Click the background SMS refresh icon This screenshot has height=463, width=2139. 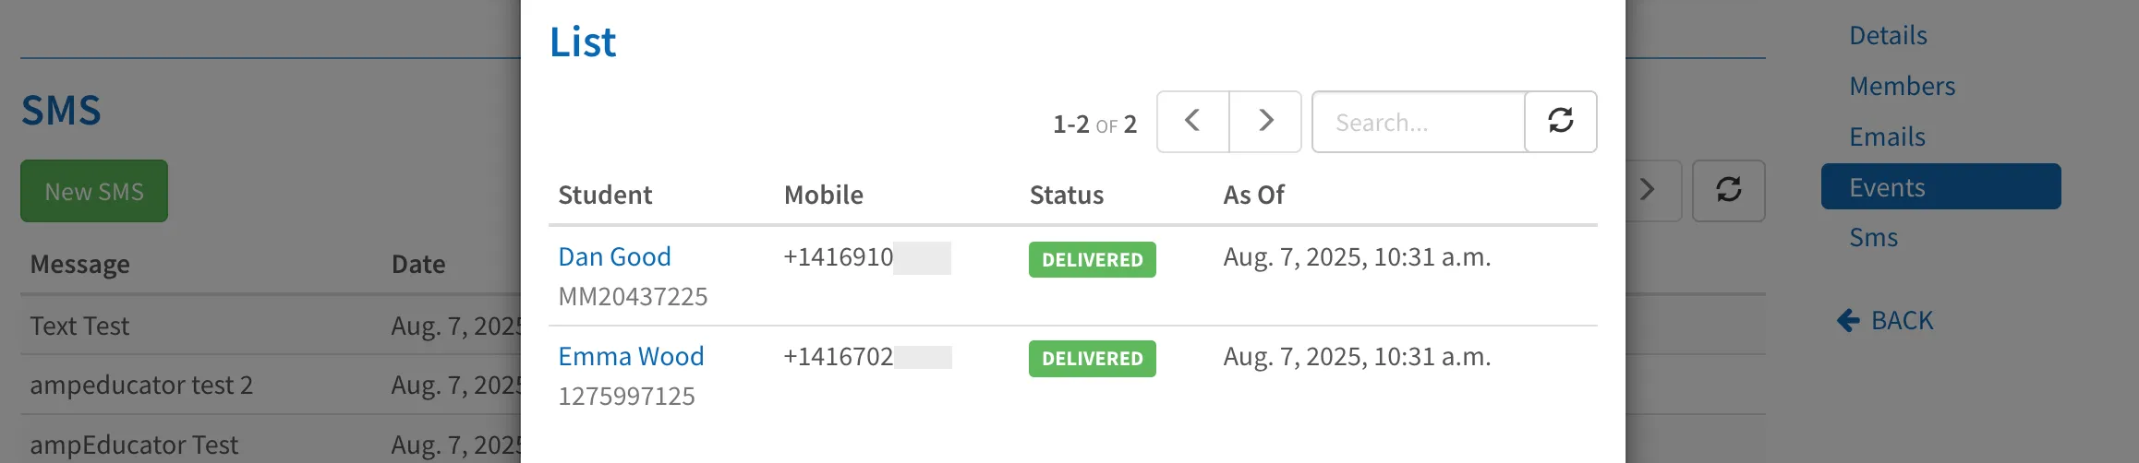click(1728, 191)
